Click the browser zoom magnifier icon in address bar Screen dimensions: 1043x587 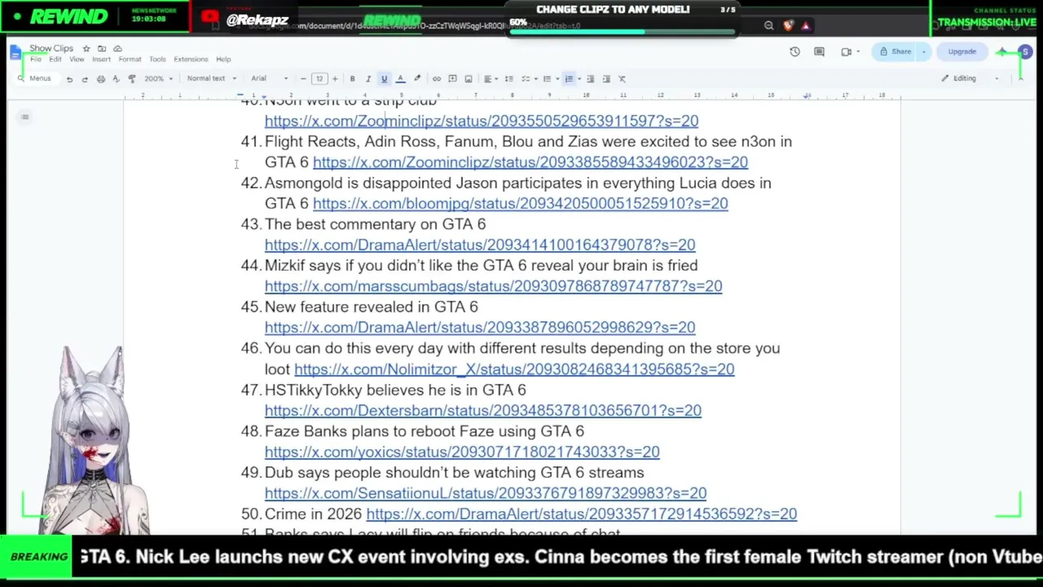point(768,26)
